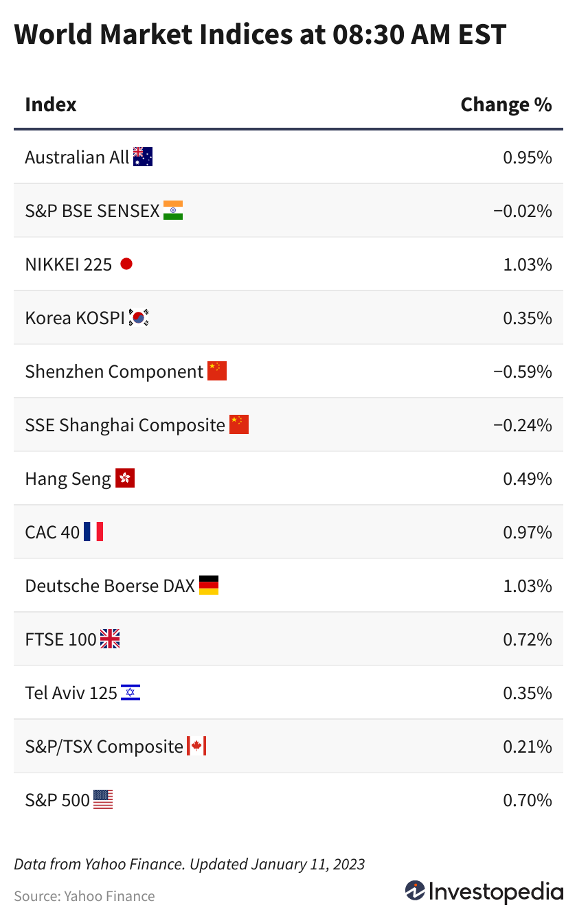
Task: Click the US flag beside S&P 500
Action: click(x=103, y=799)
